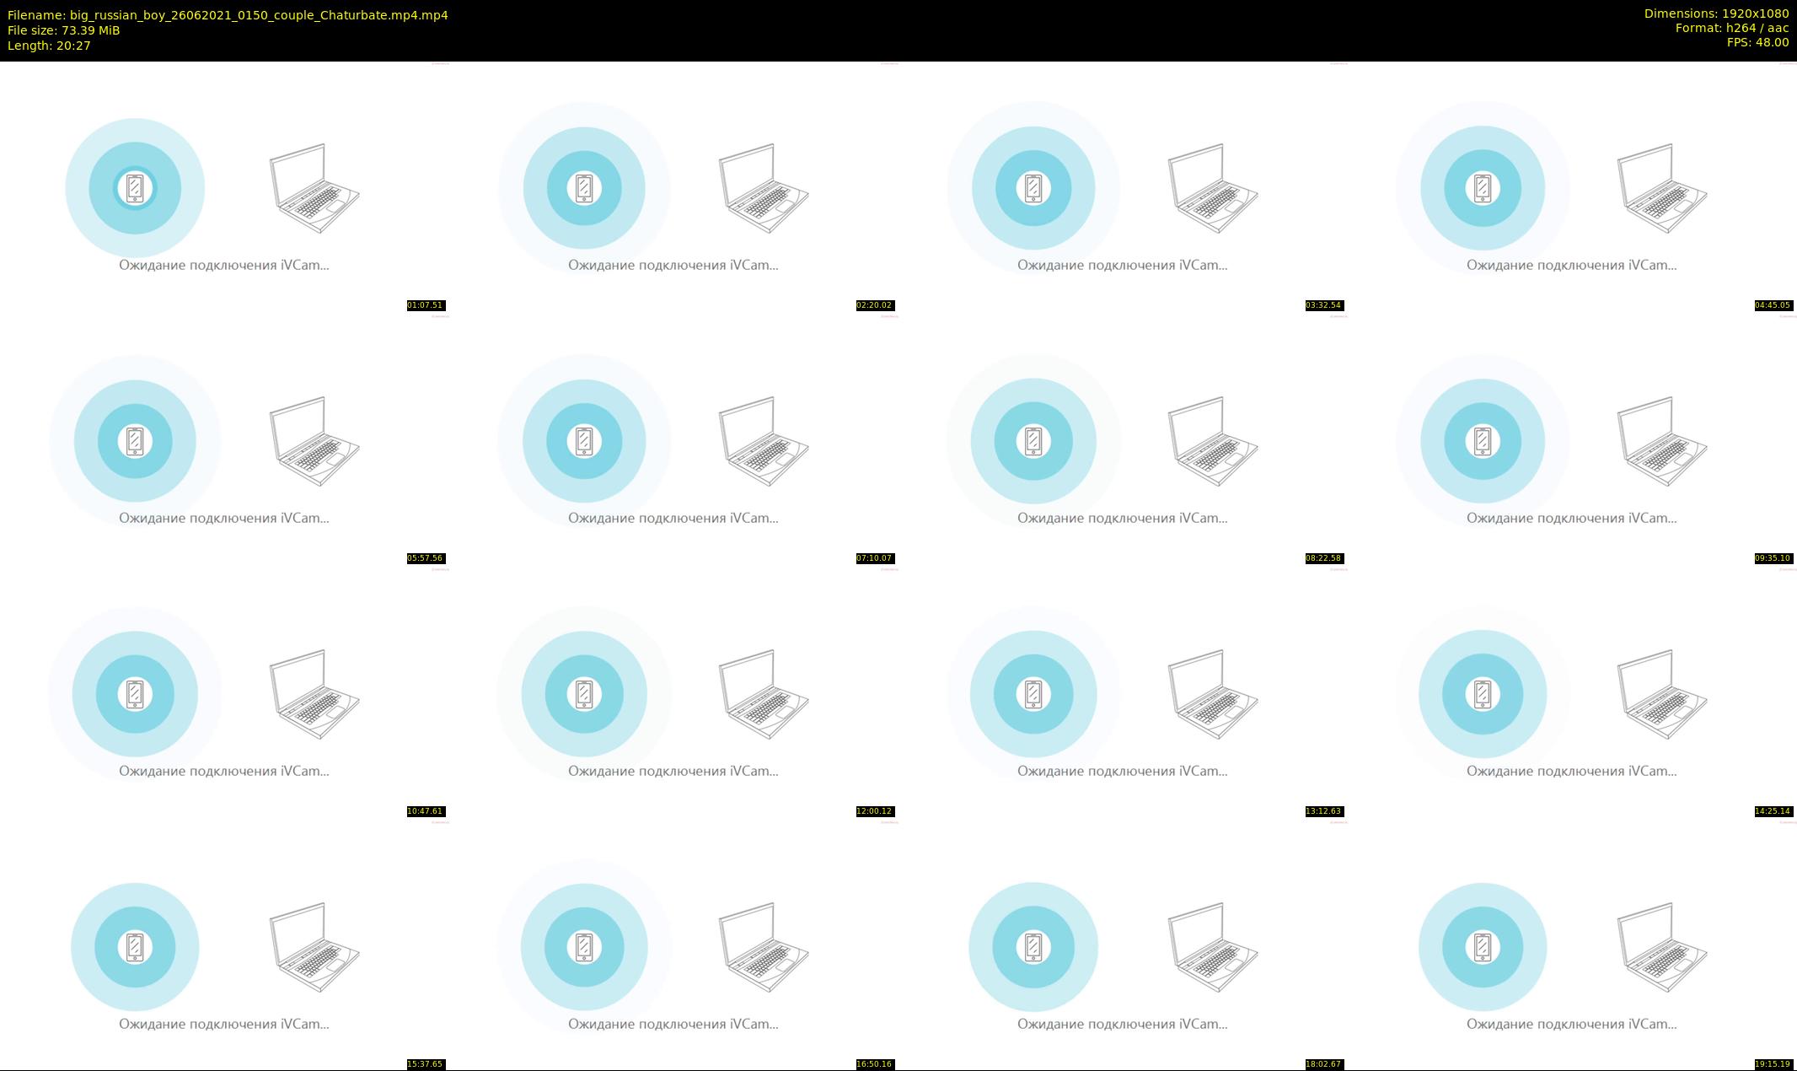Click the laptop icon in the 14:25.14 frame
1797x1071 pixels.
click(x=1662, y=694)
